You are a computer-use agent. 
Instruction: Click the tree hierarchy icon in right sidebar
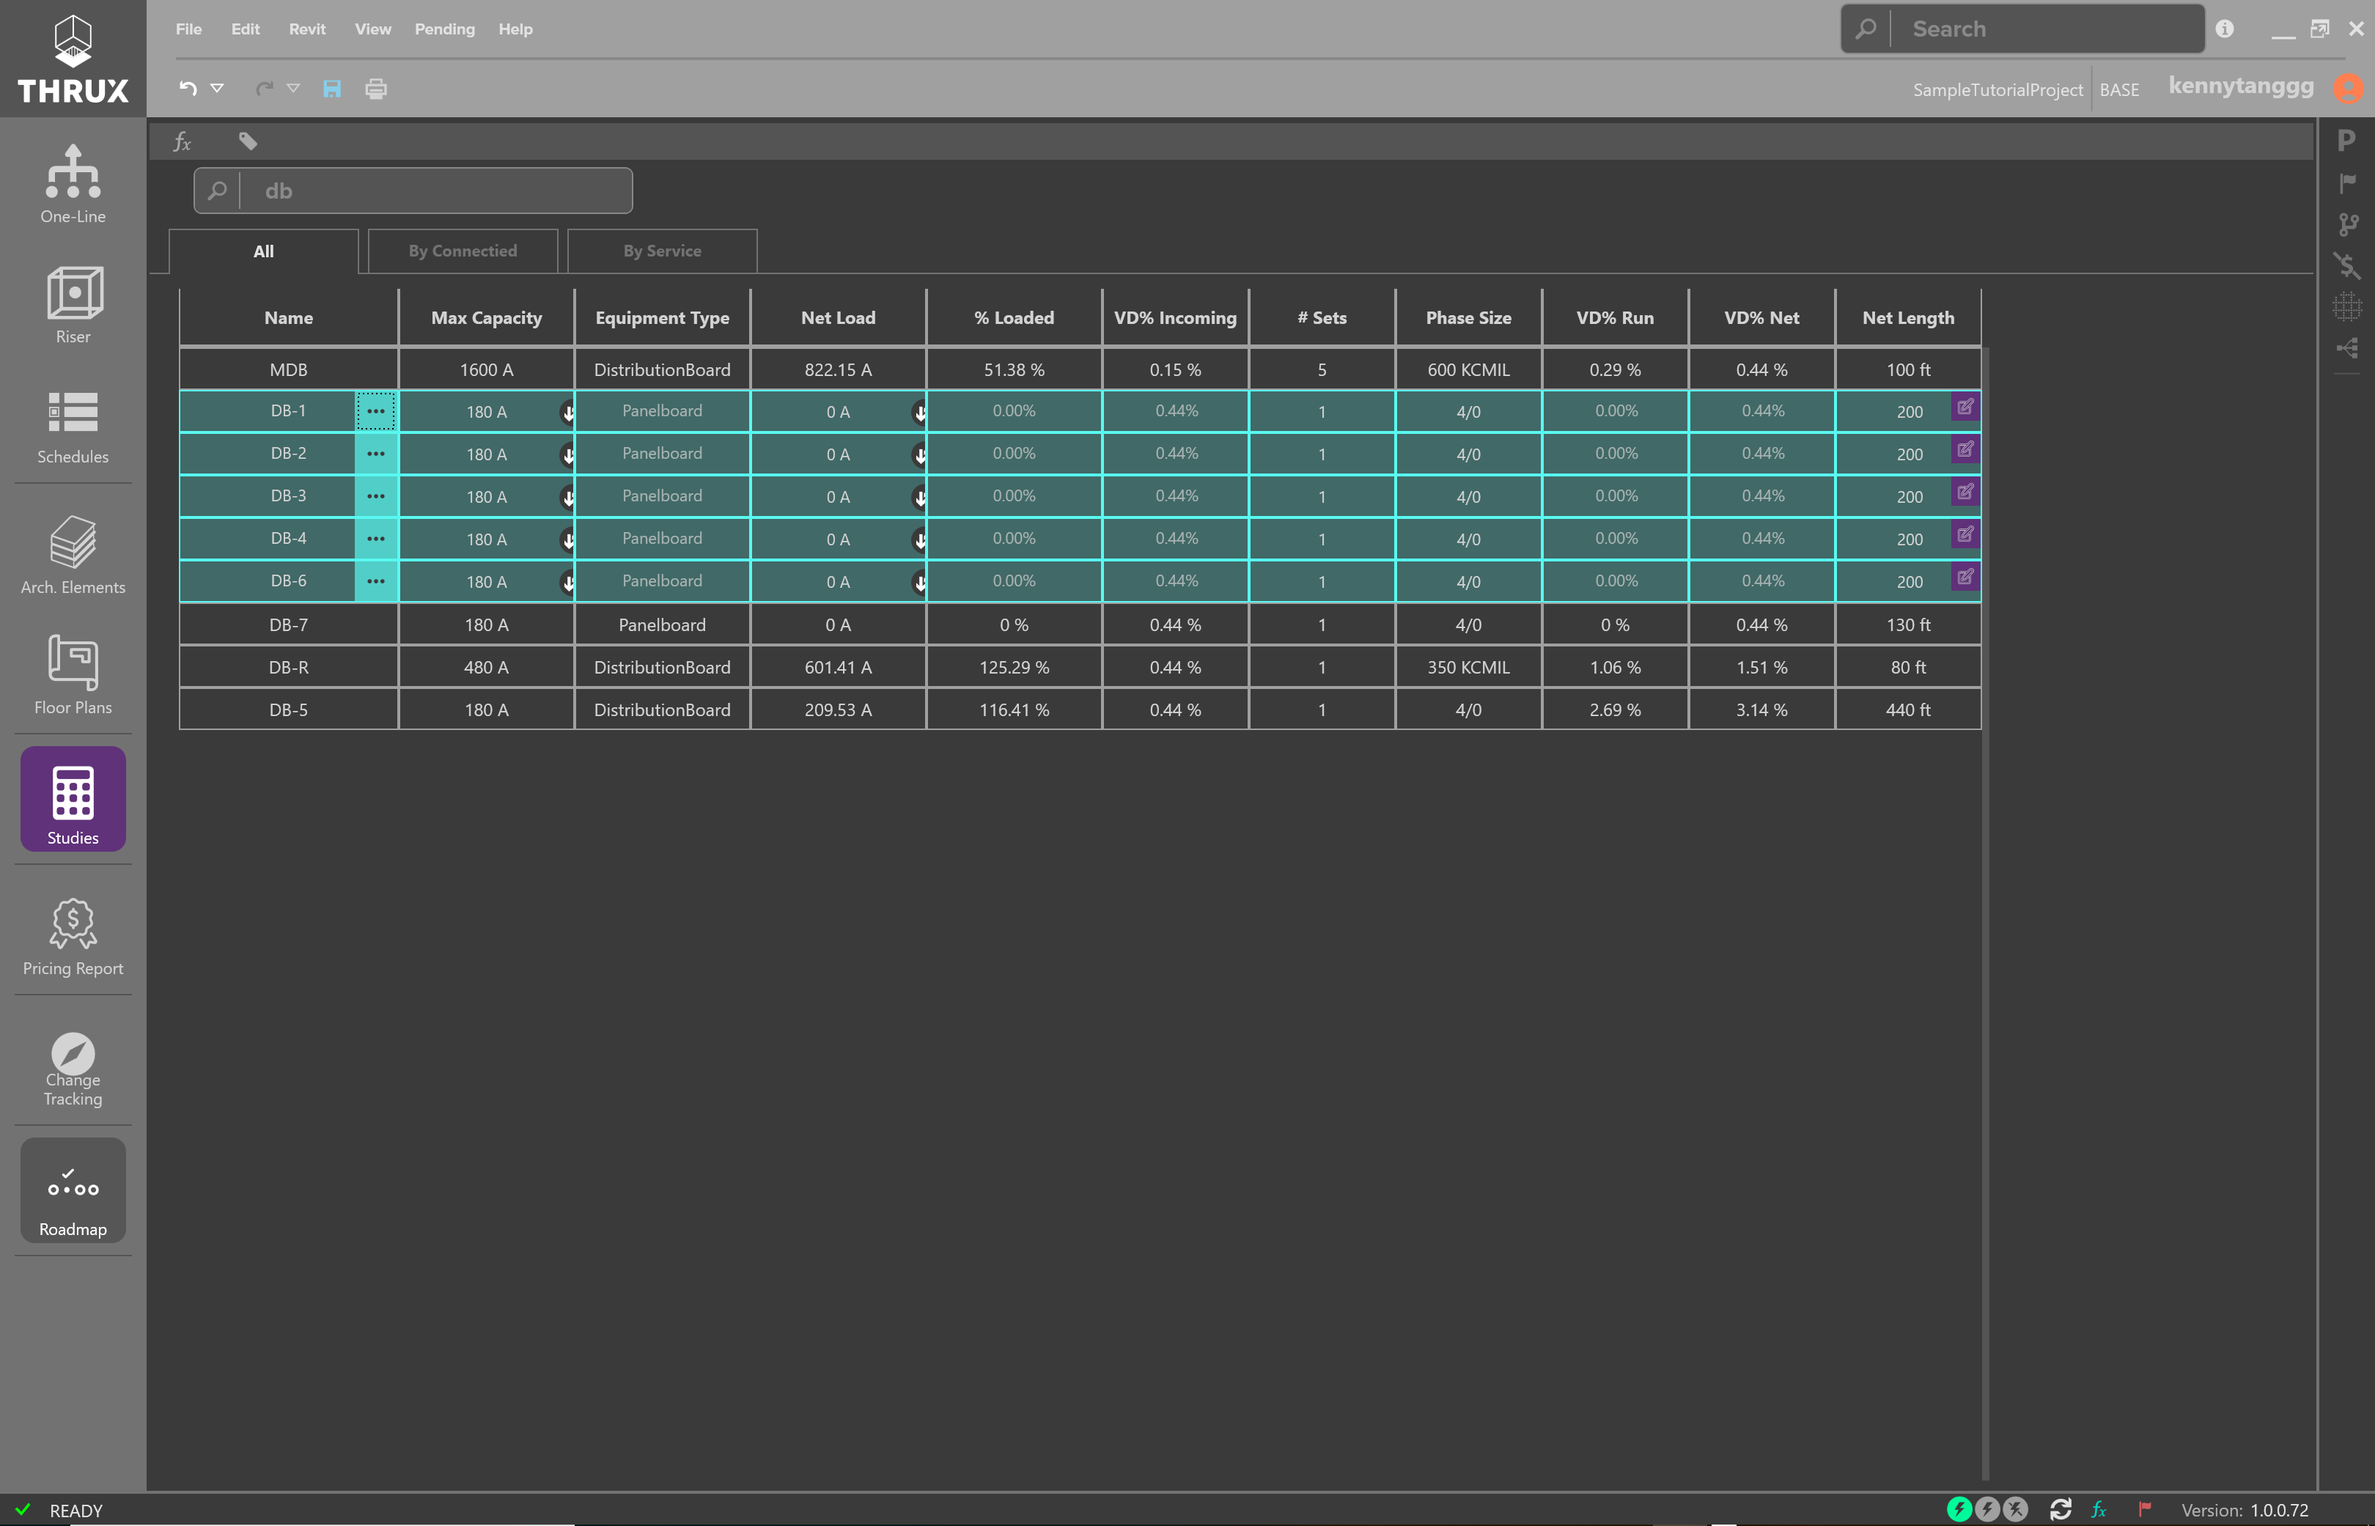click(x=2346, y=348)
